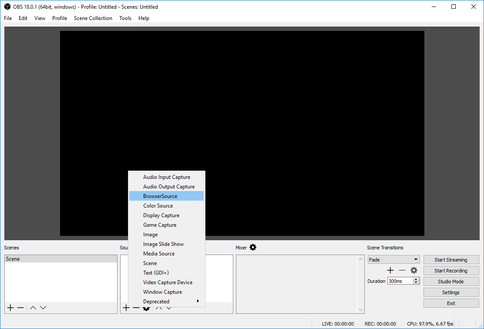Image resolution: width=484 pixels, height=329 pixels.
Task: Enable Studio Mode
Action: tap(451, 281)
